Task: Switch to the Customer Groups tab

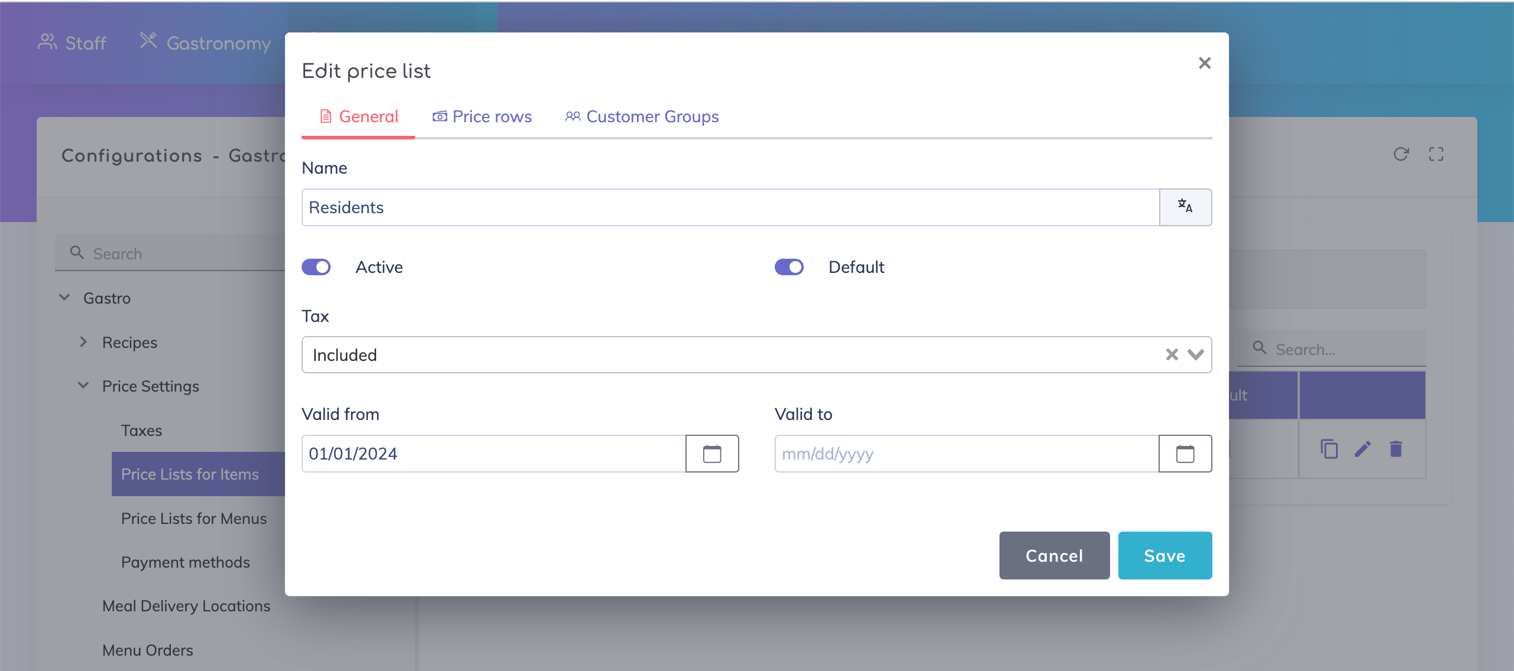Action: click(x=642, y=116)
